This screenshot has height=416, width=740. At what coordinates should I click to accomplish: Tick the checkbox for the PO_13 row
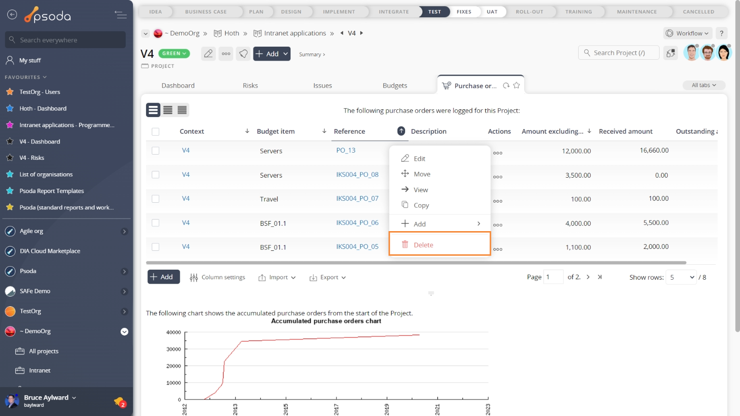coord(155,151)
